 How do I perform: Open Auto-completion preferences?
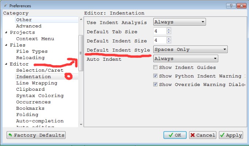coord(40,121)
